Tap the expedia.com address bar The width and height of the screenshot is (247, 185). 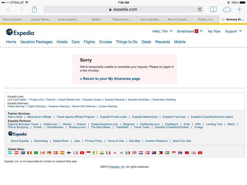coord(123,9)
